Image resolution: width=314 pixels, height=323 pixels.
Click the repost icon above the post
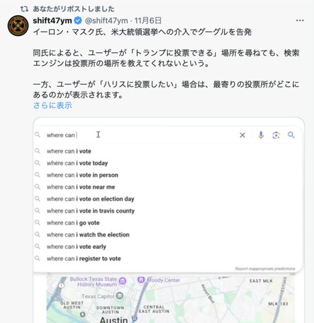[x=24, y=9]
